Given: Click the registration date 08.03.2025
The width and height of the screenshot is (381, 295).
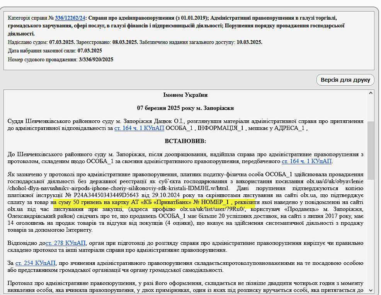Looking at the screenshot, I should coord(125,42).
